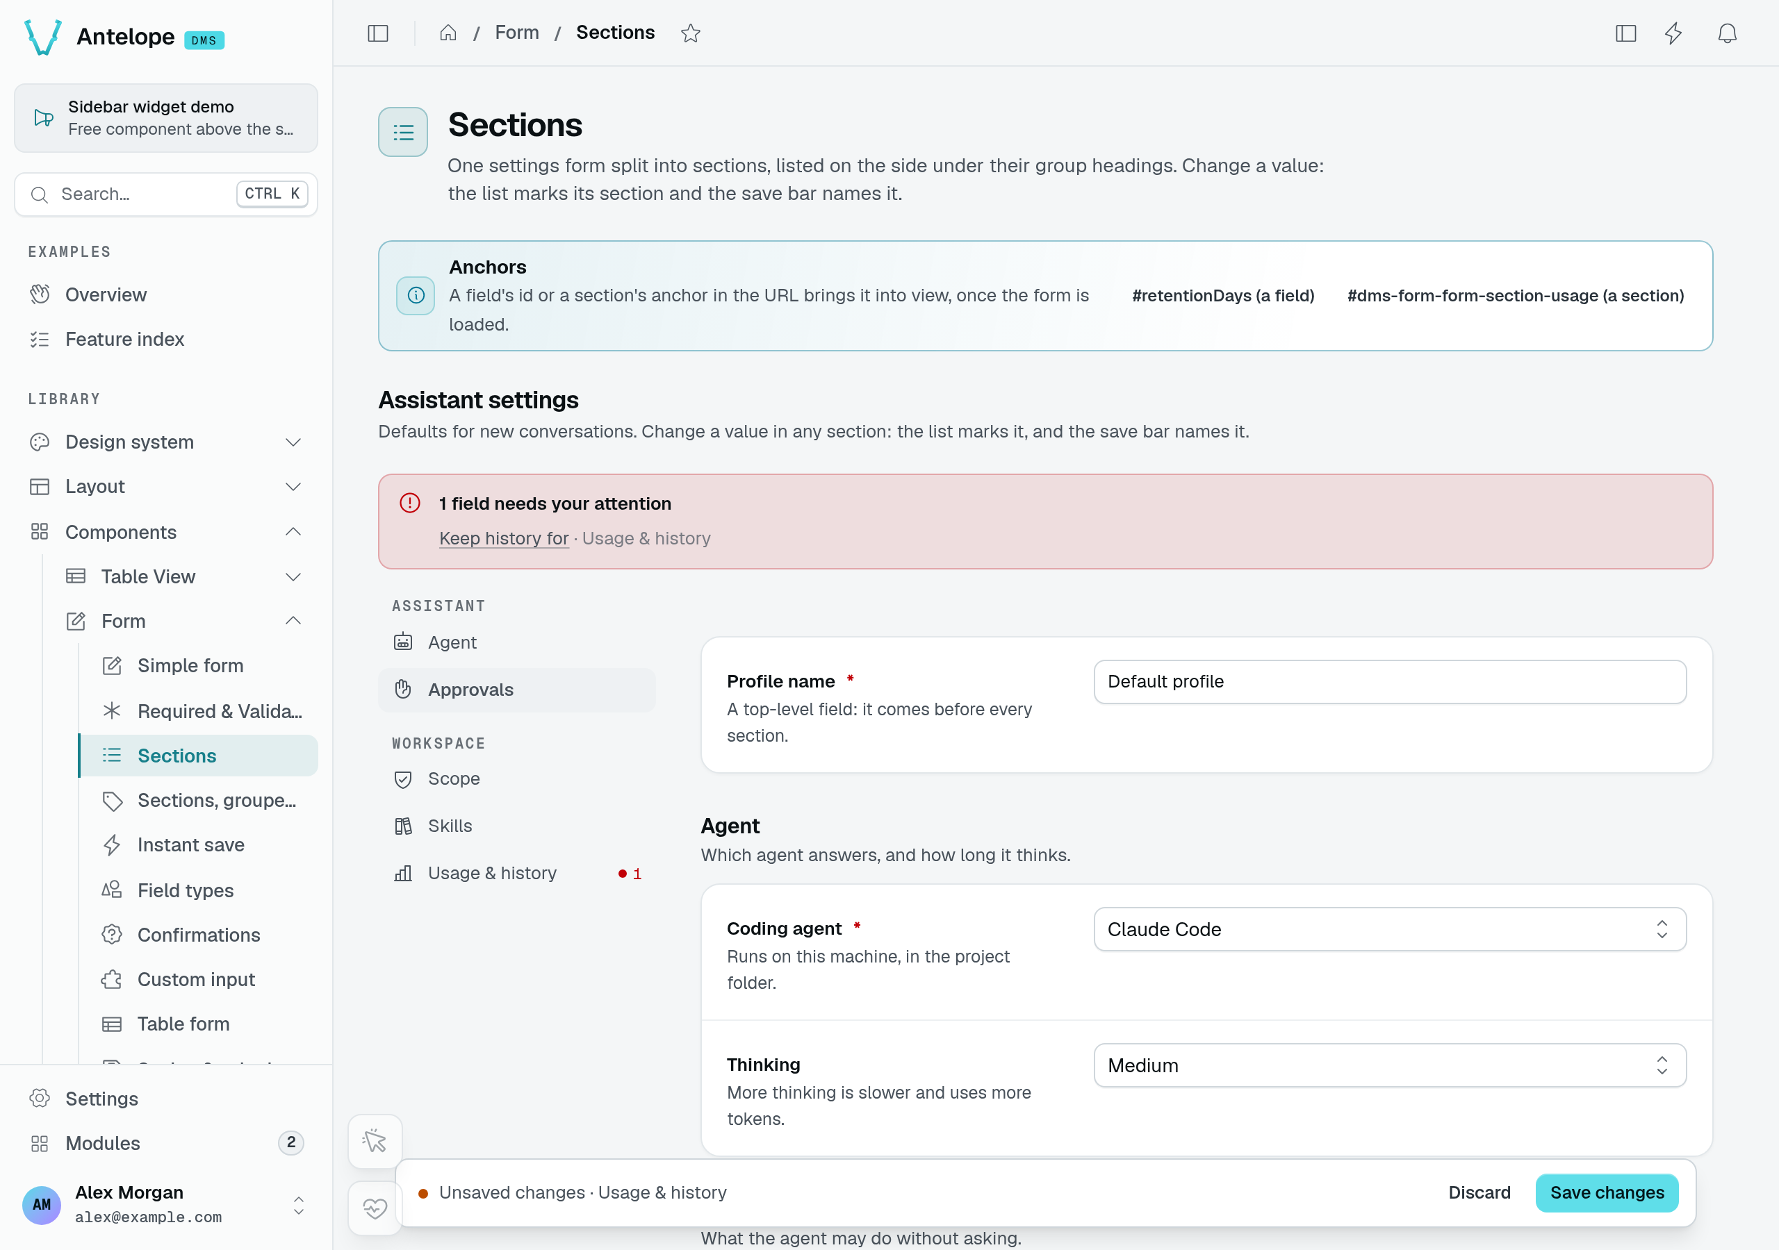Open the Sidebar widget demo card
Screen dimensions: 1779x1250
166,118
